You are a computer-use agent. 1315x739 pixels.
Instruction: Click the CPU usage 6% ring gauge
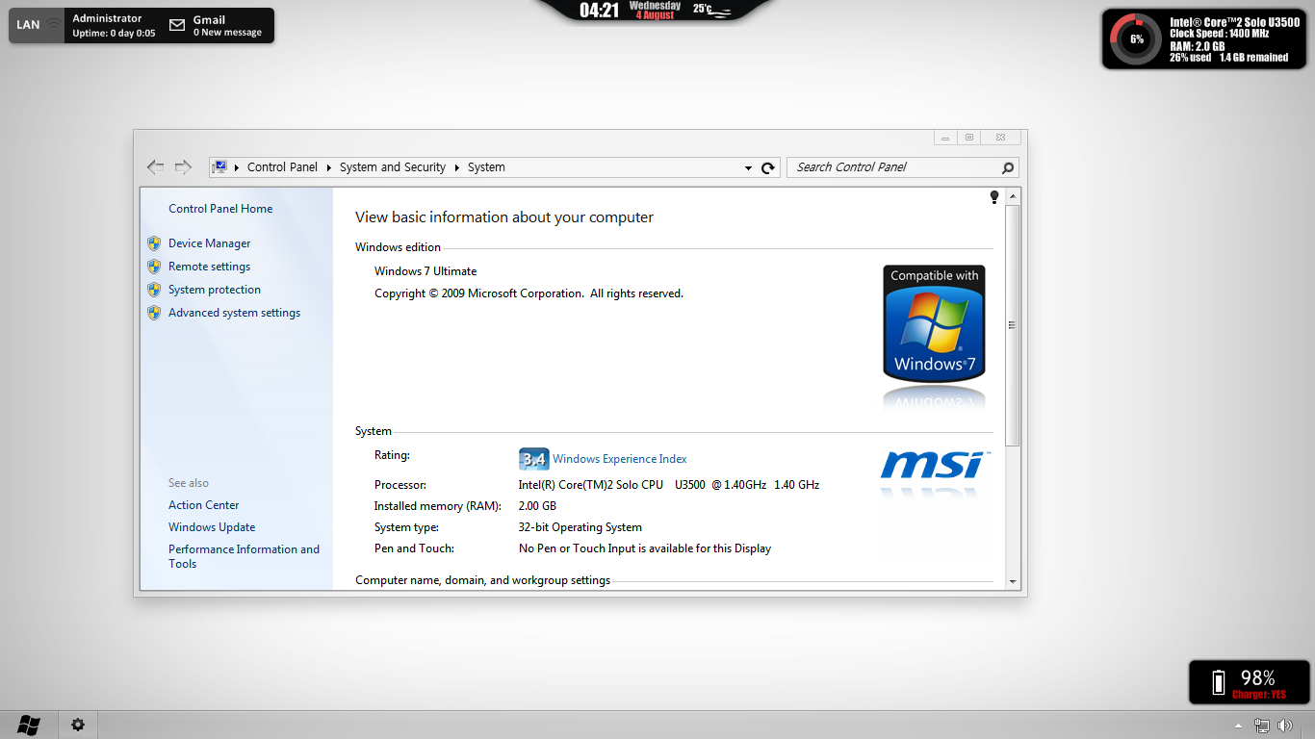(1136, 39)
